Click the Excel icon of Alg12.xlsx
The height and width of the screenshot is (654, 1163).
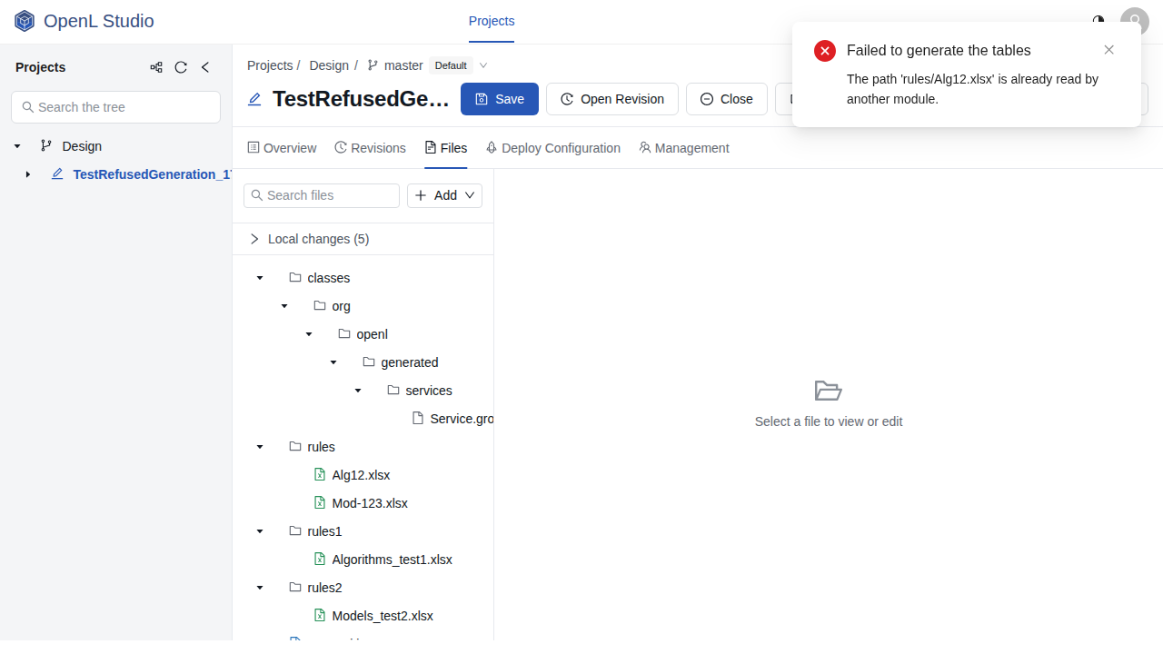(320, 474)
